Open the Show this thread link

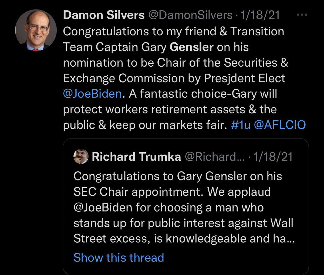[119, 257]
